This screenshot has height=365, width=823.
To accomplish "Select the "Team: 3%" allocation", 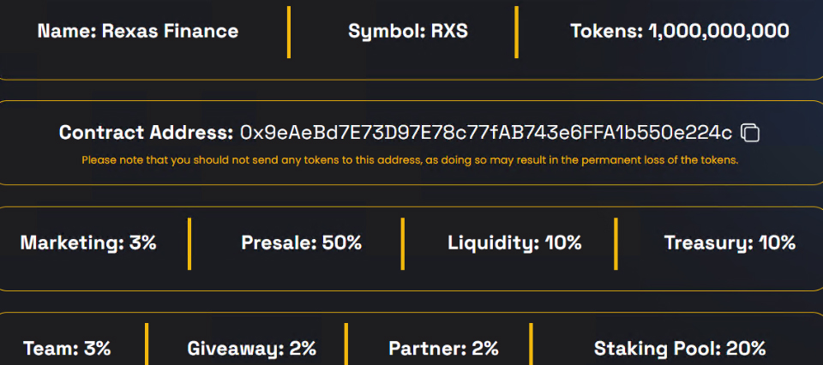I will [67, 349].
